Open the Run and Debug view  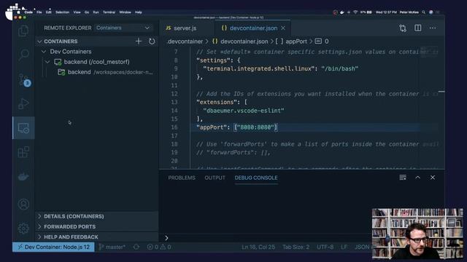click(x=23, y=103)
